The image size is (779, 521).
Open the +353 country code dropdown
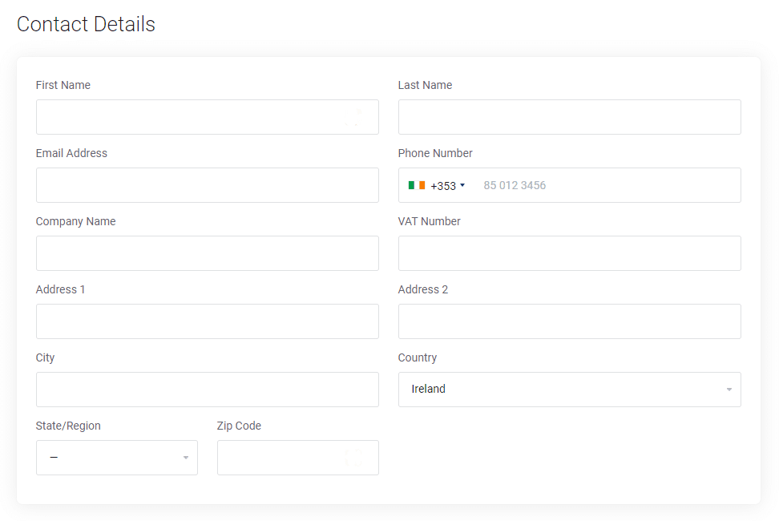tap(436, 185)
